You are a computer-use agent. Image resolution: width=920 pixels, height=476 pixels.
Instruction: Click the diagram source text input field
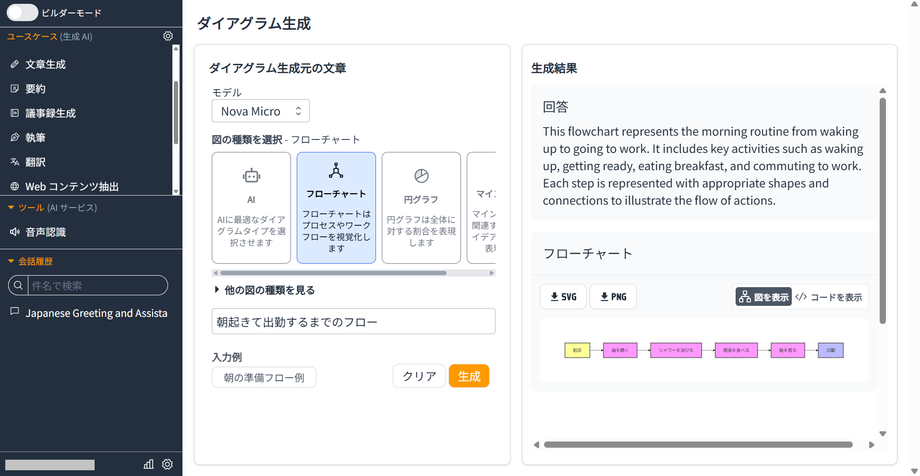click(353, 322)
